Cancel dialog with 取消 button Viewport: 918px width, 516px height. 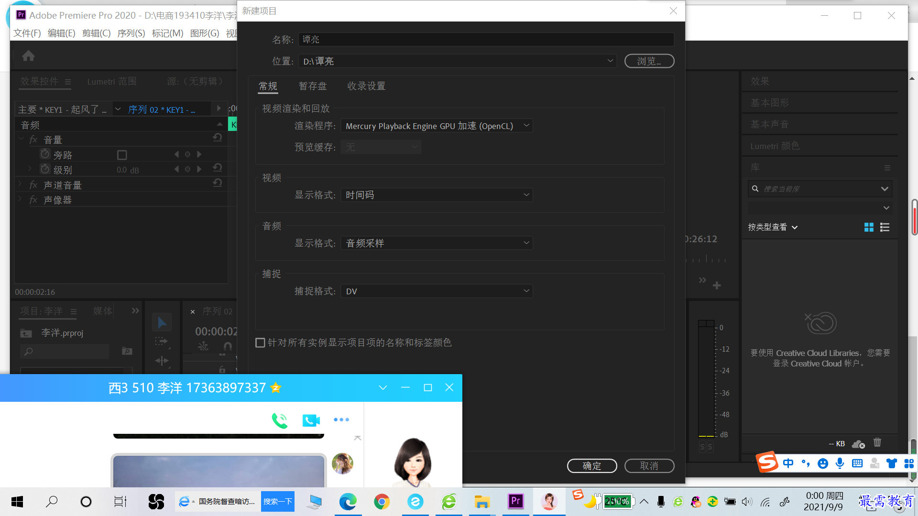tap(649, 466)
